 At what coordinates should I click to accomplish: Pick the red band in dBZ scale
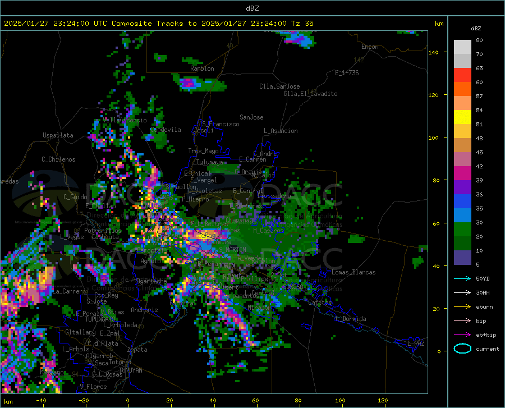[462, 75]
